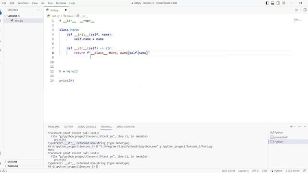Create a new terminal with plus icon
308x173 pixels.
coord(291,127)
